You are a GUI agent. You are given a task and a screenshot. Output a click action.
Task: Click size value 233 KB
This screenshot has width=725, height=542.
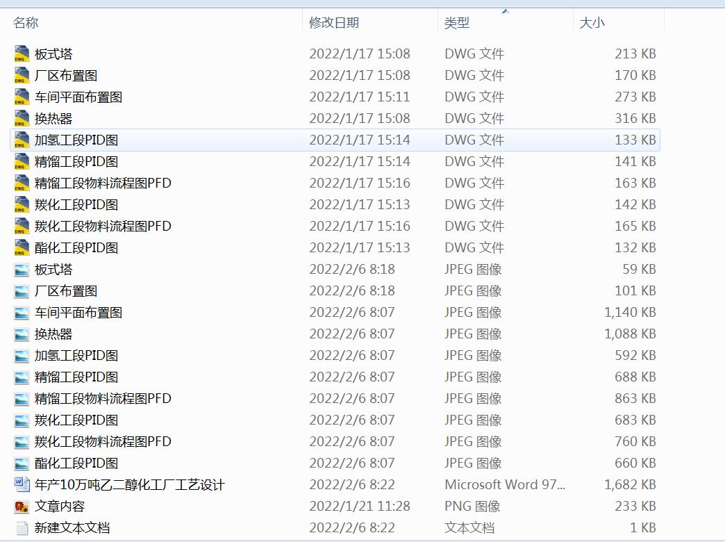[x=635, y=507]
